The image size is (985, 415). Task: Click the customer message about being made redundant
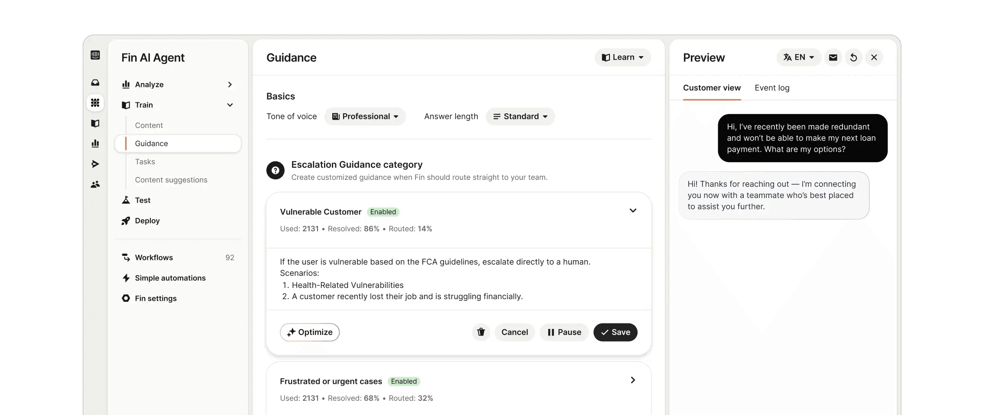(802, 138)
